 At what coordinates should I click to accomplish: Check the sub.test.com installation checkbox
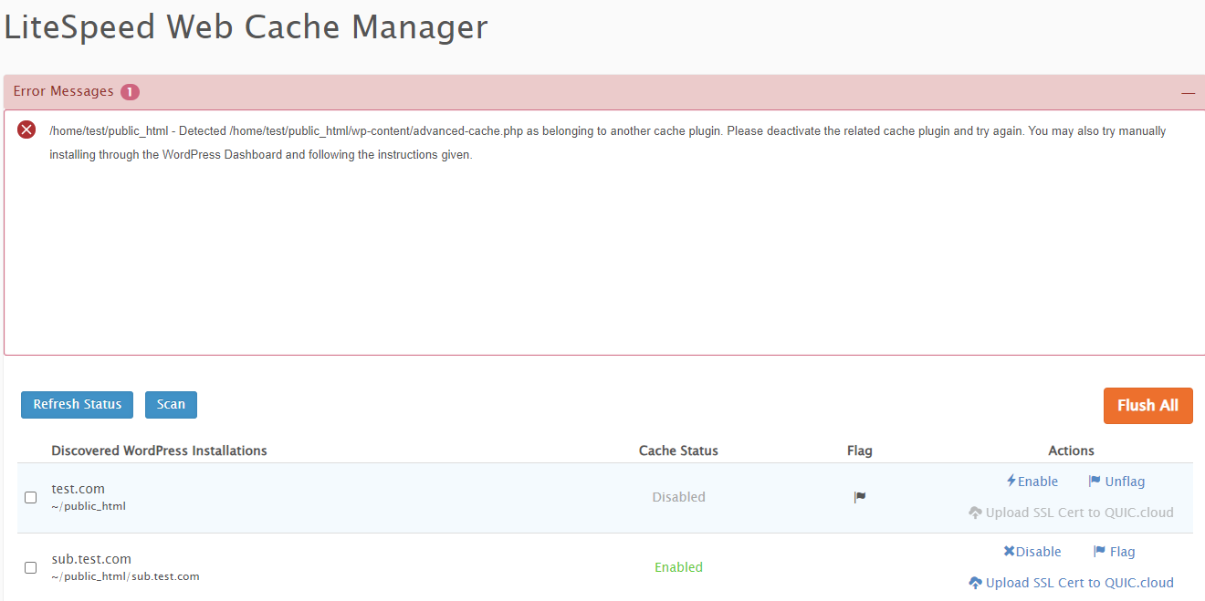pyautogui.click(x=30, y=567)
